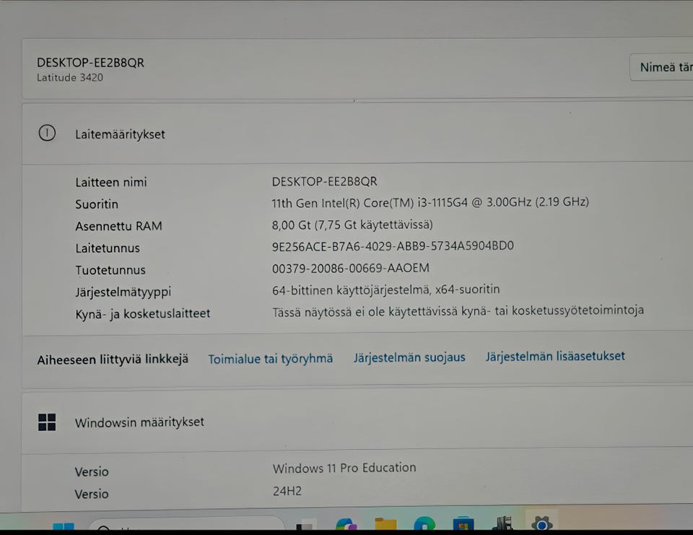Open File Explorer from the taskbar
The height and width of the screenshot is (535, 693).
pyautogui.click(x=385, y=523)
